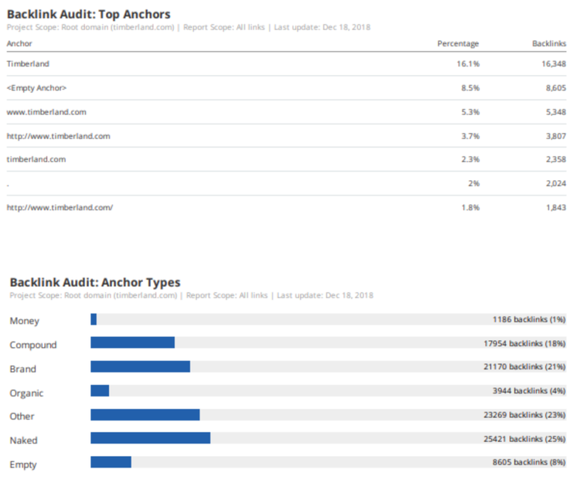Select '17954 backlinks (18%)' value
This screenshot has height=490, width=580.
click(524, 344)
